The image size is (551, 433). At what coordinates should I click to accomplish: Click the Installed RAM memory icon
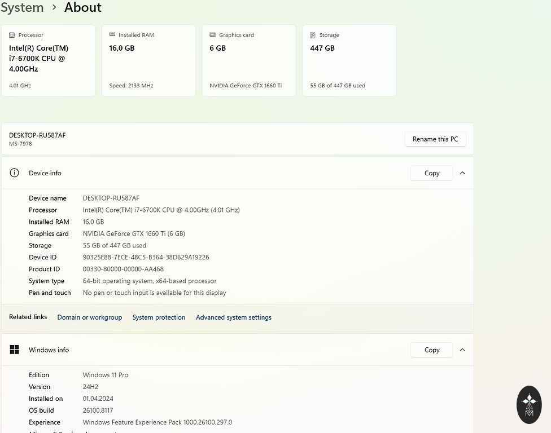pyautogui.click(x=112, y=35)
